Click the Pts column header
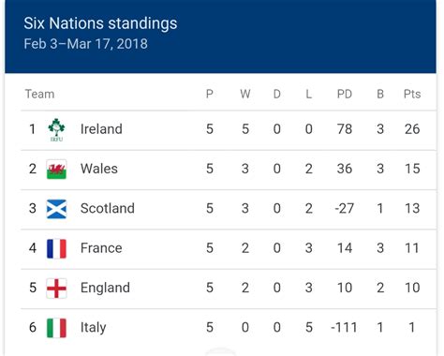The width and height of the screenshot is (444, 356). [412, 94]
